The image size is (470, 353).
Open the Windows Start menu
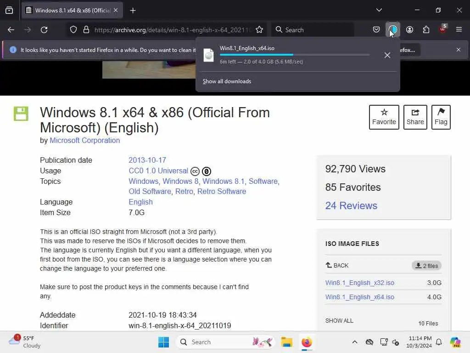coord(164,342)
